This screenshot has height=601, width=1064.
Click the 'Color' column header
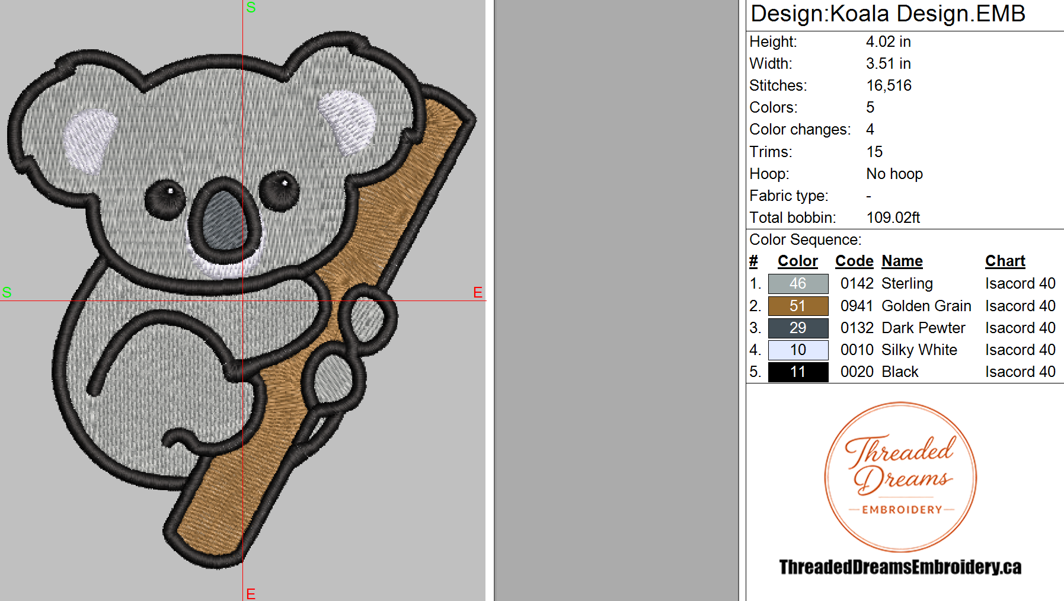coord(798,261)
